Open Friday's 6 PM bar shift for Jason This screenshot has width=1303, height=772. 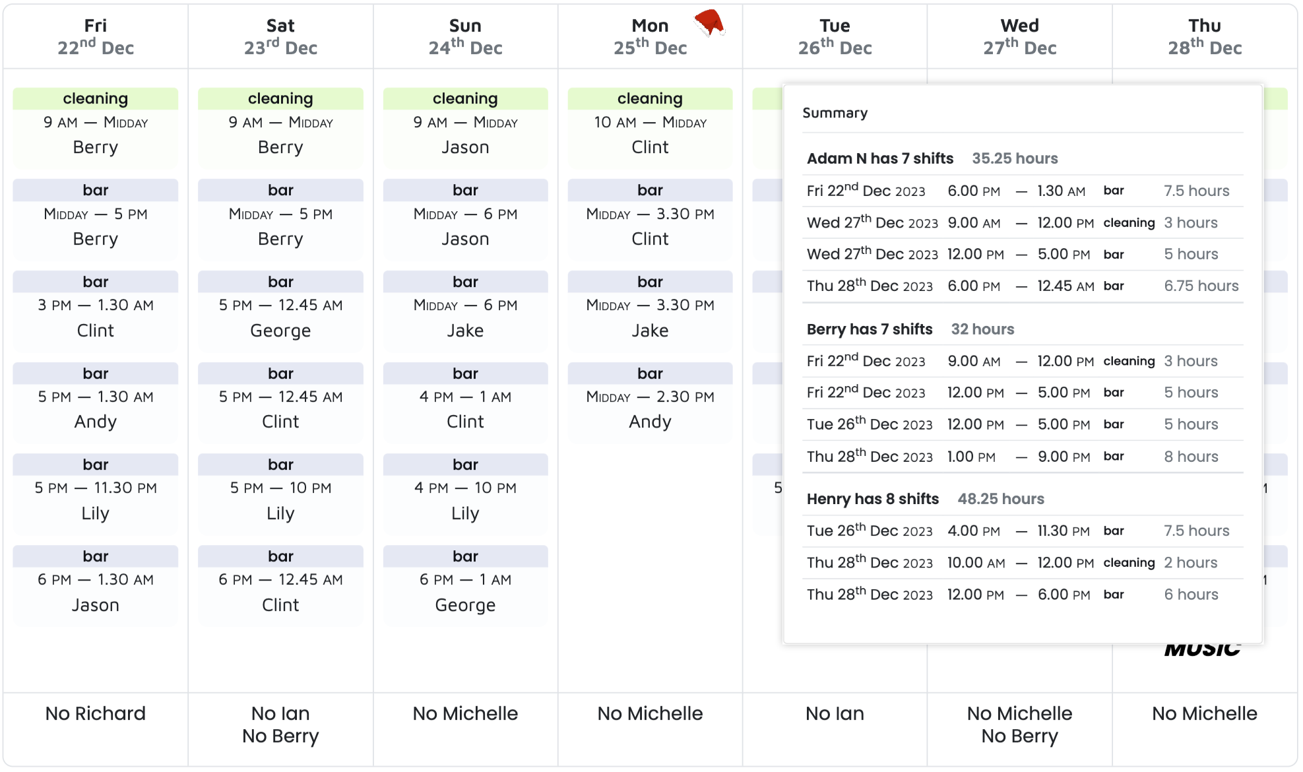tap(96, 585)
